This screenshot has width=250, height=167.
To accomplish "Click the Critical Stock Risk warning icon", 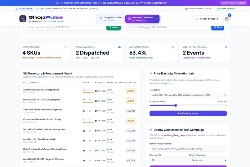I will click(x=66, y=47).
